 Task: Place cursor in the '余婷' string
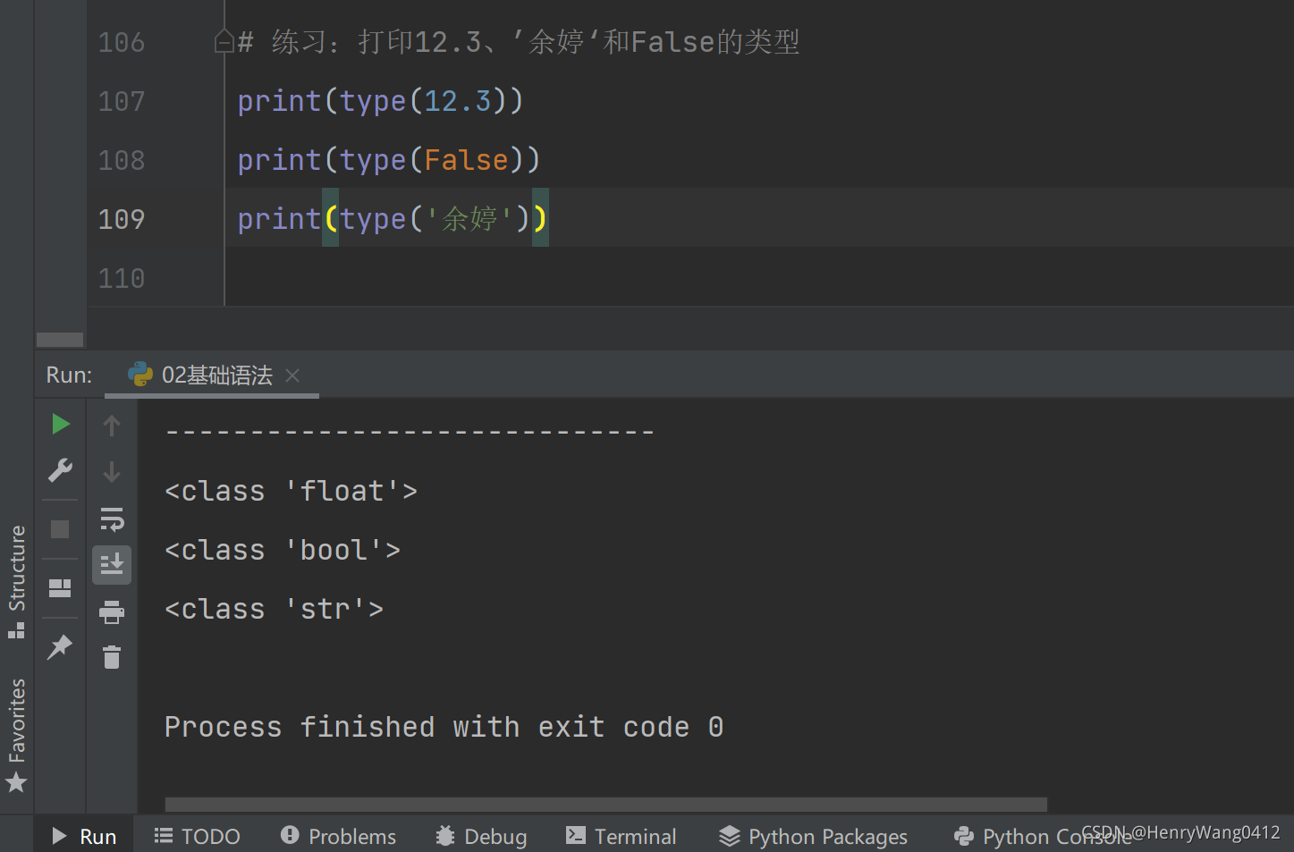coord(469,219)
